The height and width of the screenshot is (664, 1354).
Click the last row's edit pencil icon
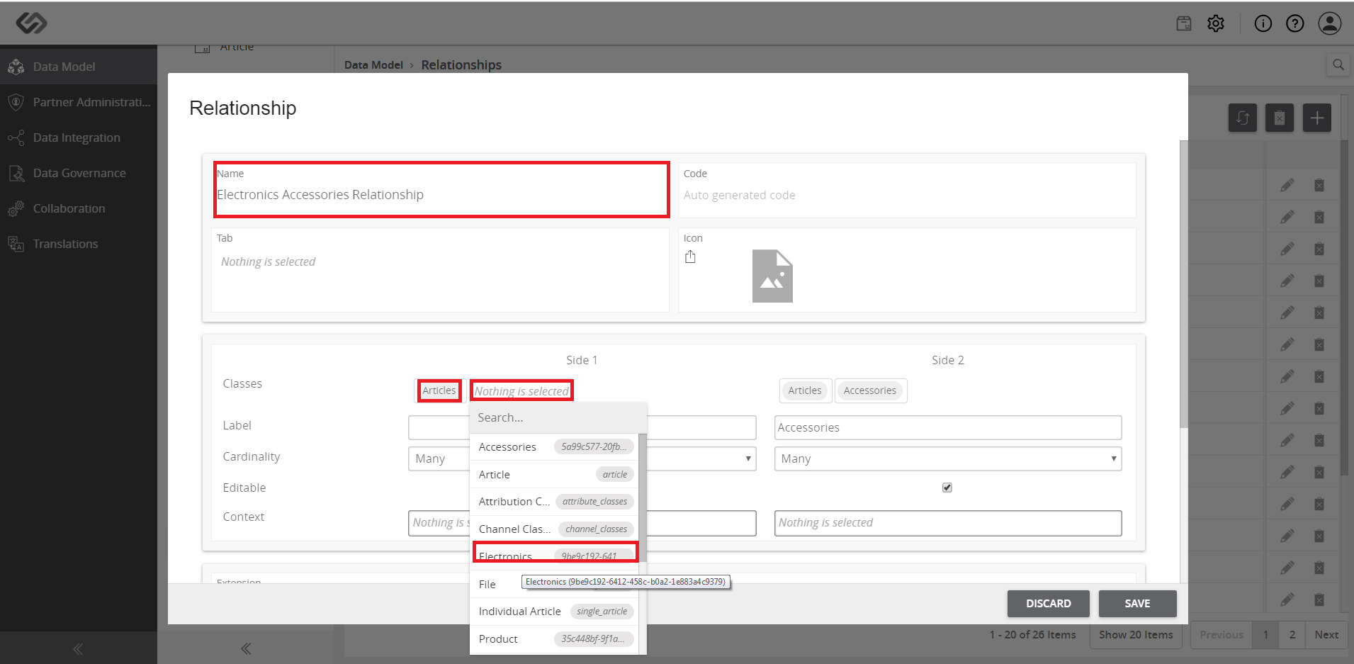(x=1287, y=600)
